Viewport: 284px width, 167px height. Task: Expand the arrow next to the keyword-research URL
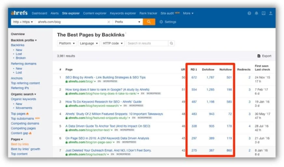(x=121, y=106)
